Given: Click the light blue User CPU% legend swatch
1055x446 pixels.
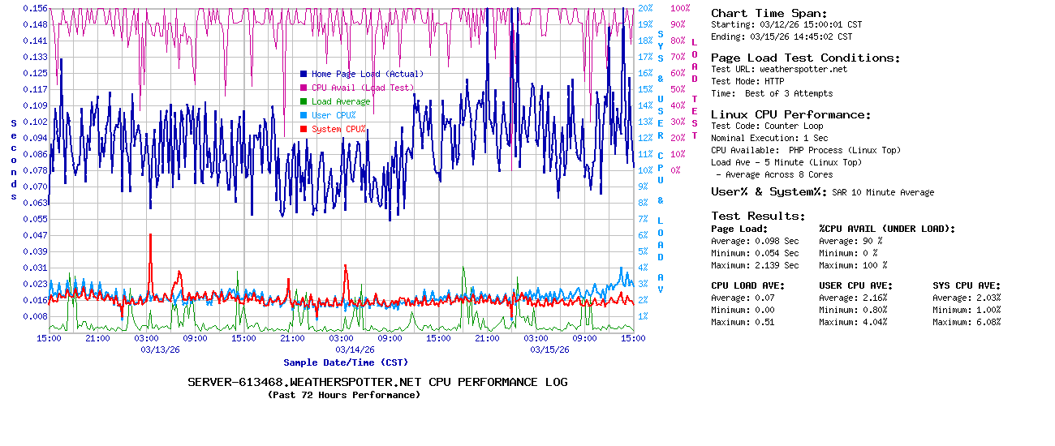Looking at the screenshot, I should (x=304, y=115).
